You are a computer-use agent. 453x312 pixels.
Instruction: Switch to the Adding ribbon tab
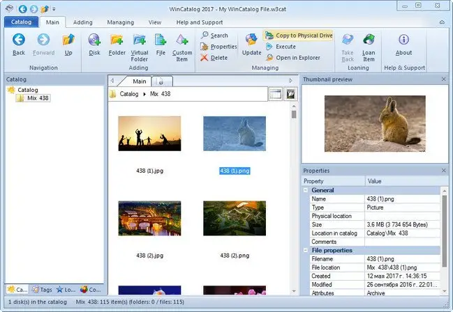pyautogui.click(x=82, y=22)
